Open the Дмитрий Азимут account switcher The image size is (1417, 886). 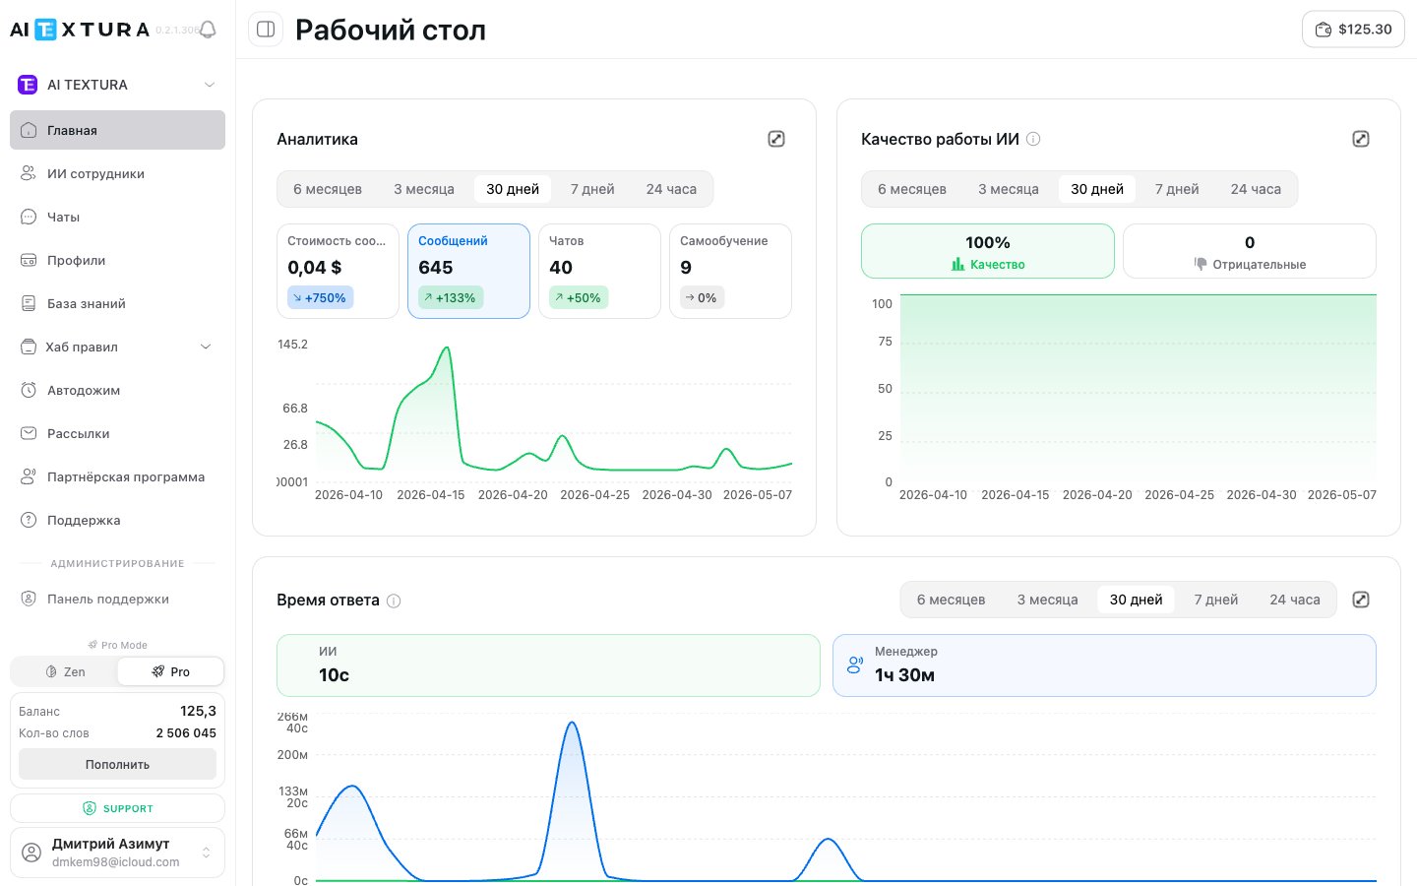(117, 853)
